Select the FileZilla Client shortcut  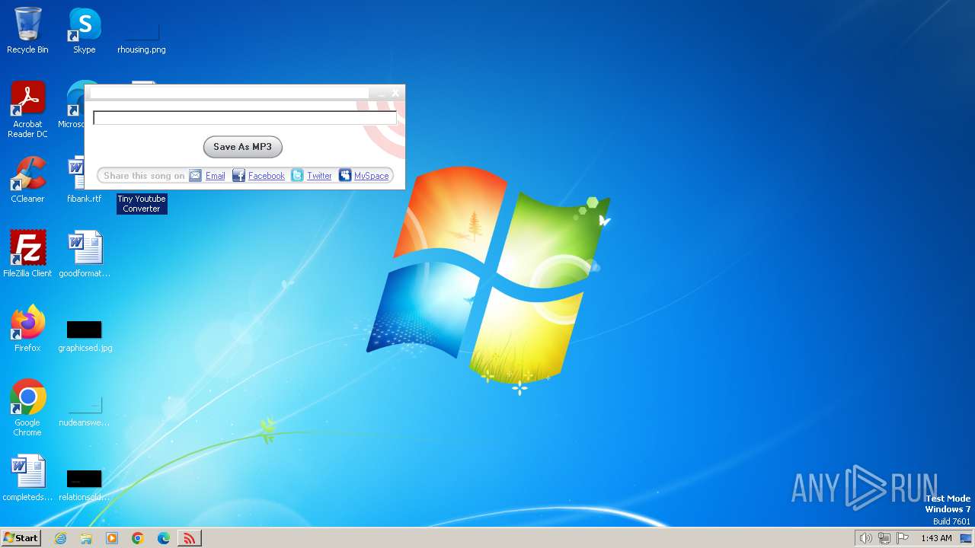[27, 254]
